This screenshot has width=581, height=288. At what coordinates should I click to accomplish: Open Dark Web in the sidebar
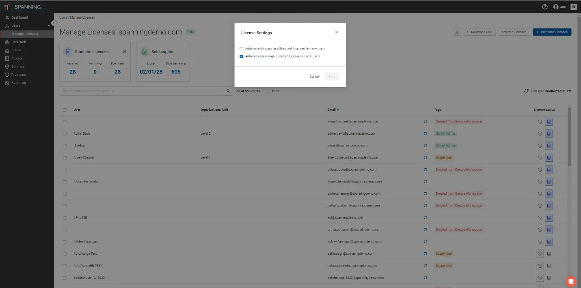coord(19,42)
